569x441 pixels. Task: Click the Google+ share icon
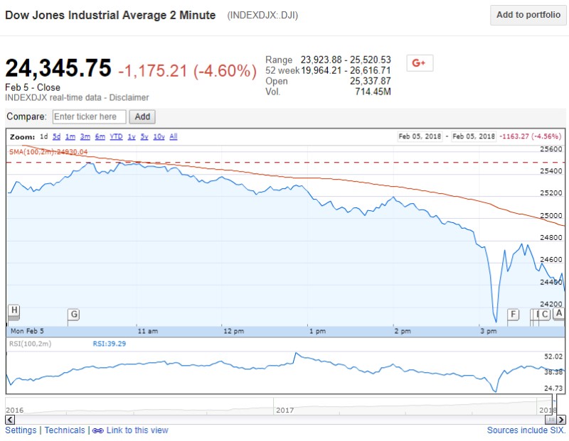tap(420, 63)
